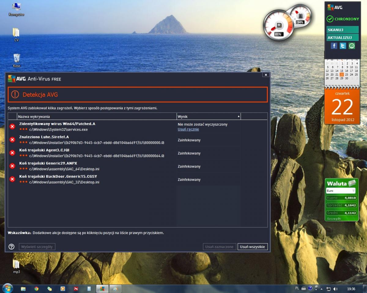Click the Twitter icon in AVG gadget
This screenshot has height=293, width=367.
coord(343,46)
